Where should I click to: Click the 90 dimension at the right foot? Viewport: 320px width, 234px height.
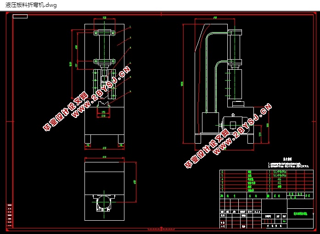[x=121, y=145]
